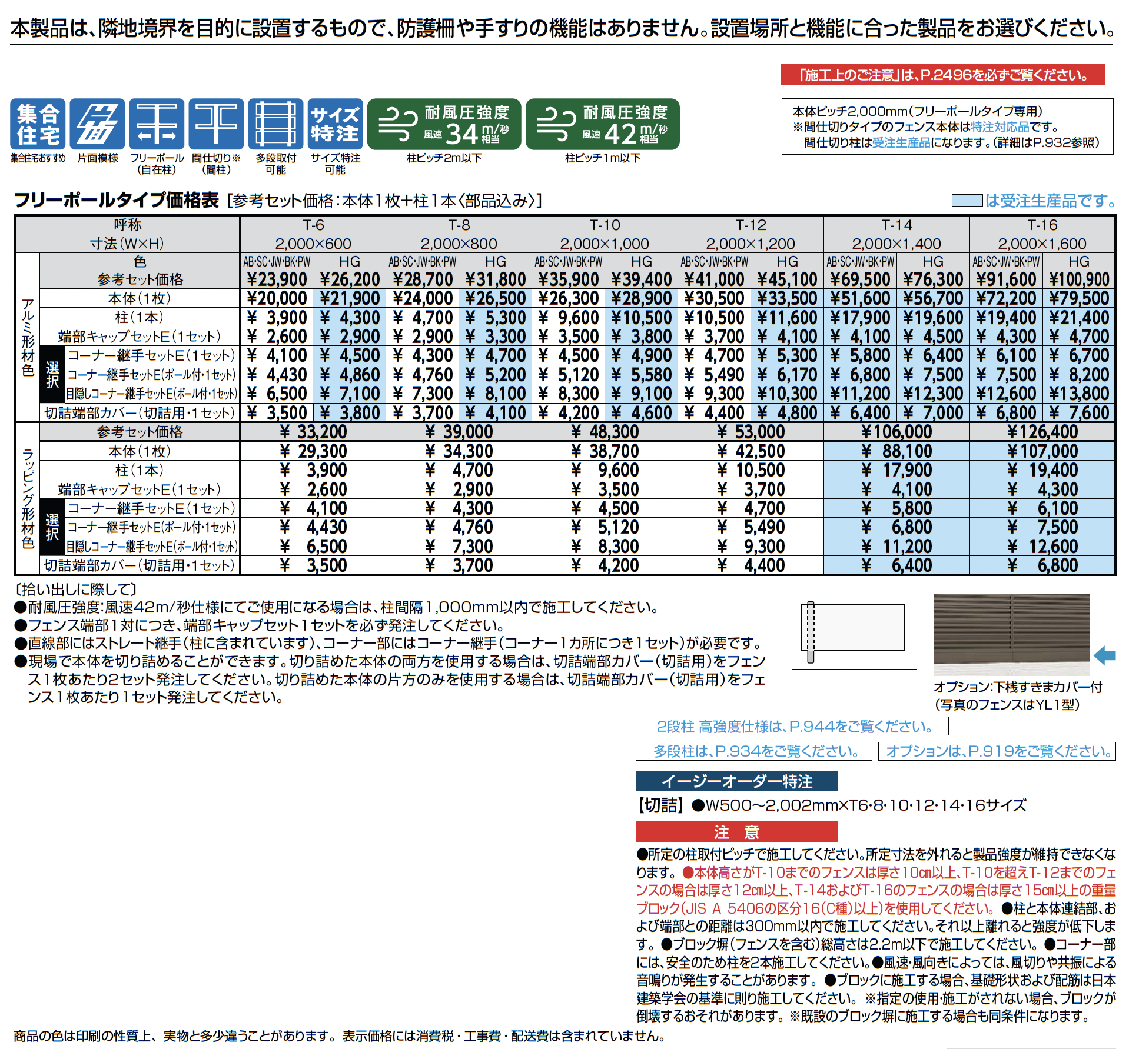Click the 多段取付 multi-tier mounting icon
Screen dimensions: 1129x1049
click(x=275, y=124)
